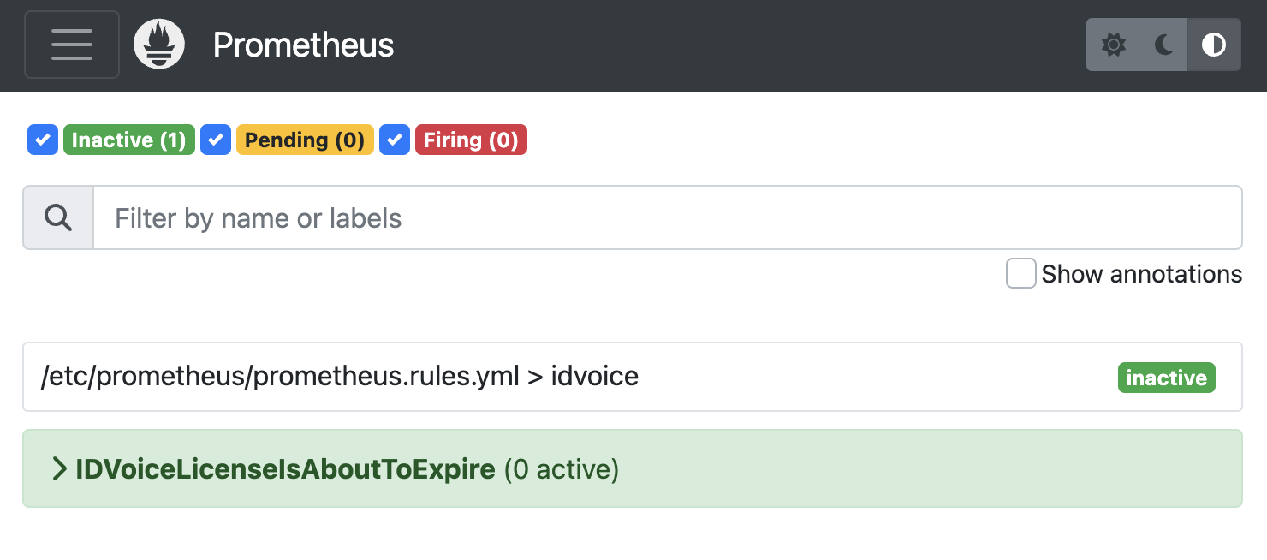Click the magnifying glass search icon
This screenshot has height=560, width=1267.
57,217
